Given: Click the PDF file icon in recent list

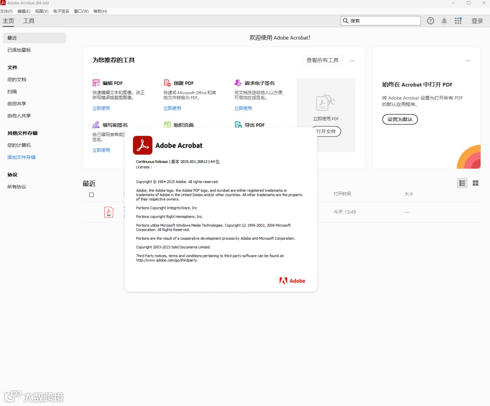Looking at the screenshot, I should 109,212.
